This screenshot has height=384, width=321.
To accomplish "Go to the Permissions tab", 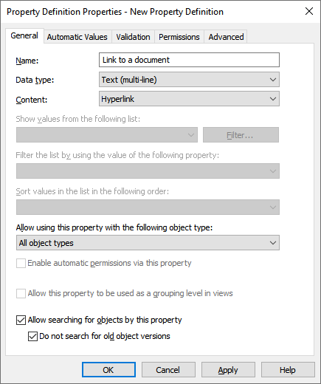I will pyautogui.click(x=179, y=37).
